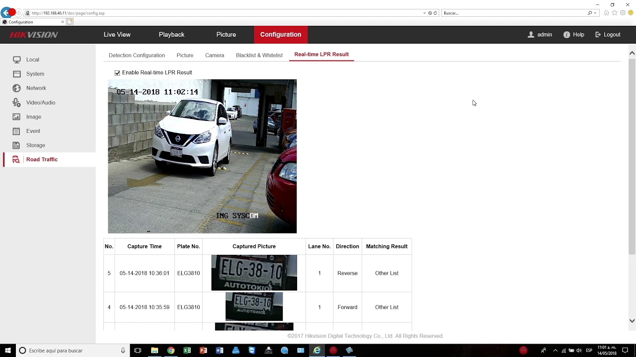The height and width of the screenshot is (357, 636).
Task: Switch to Live View tab
Action: (117, 35)
